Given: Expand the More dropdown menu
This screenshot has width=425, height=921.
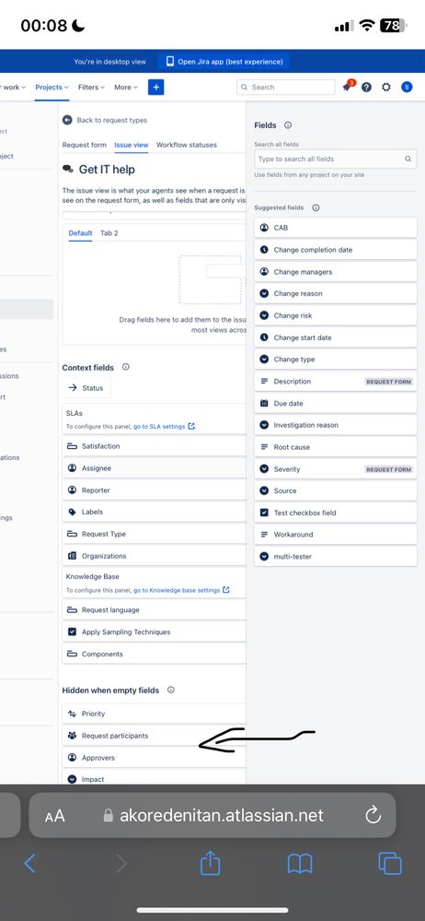Looking at the screenshot, I should point(126,87).
